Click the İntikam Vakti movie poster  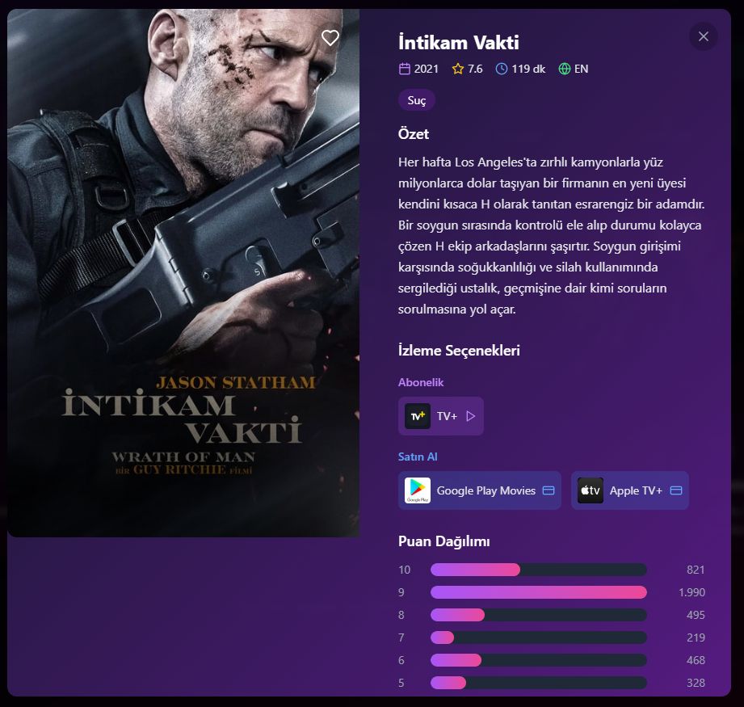click(183, 273)
